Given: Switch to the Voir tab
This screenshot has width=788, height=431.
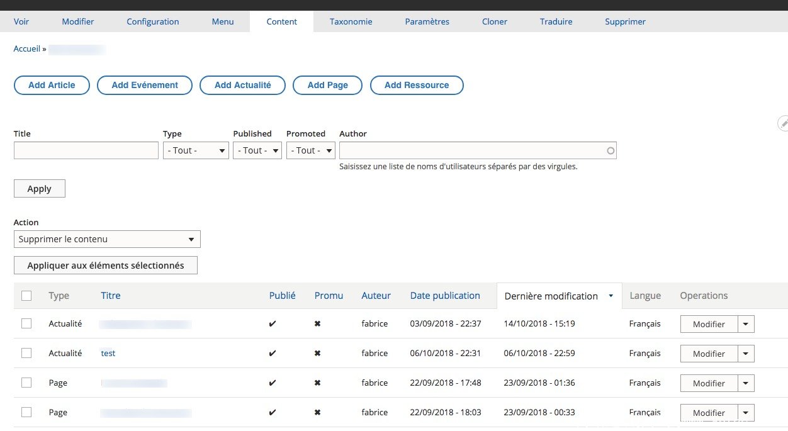Looking at the screenshot, I should click(x=21, y=21).
